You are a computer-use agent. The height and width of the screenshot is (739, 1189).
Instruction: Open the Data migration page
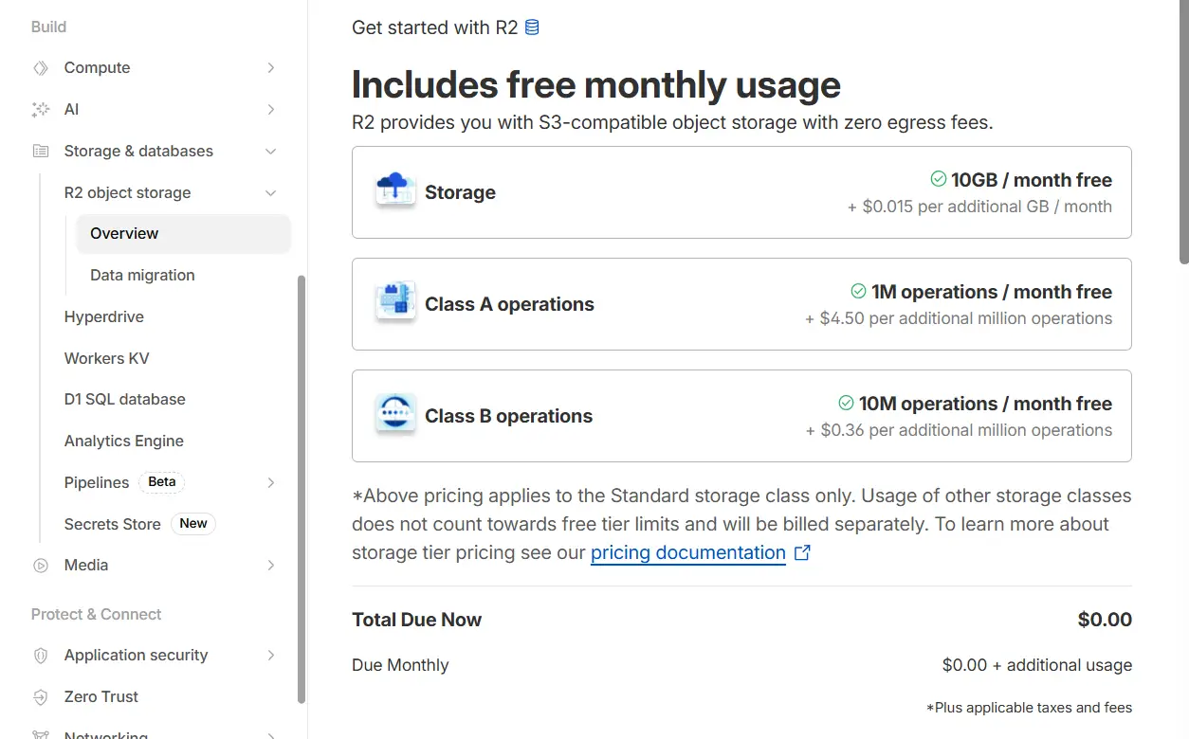[x=142, y=276]
